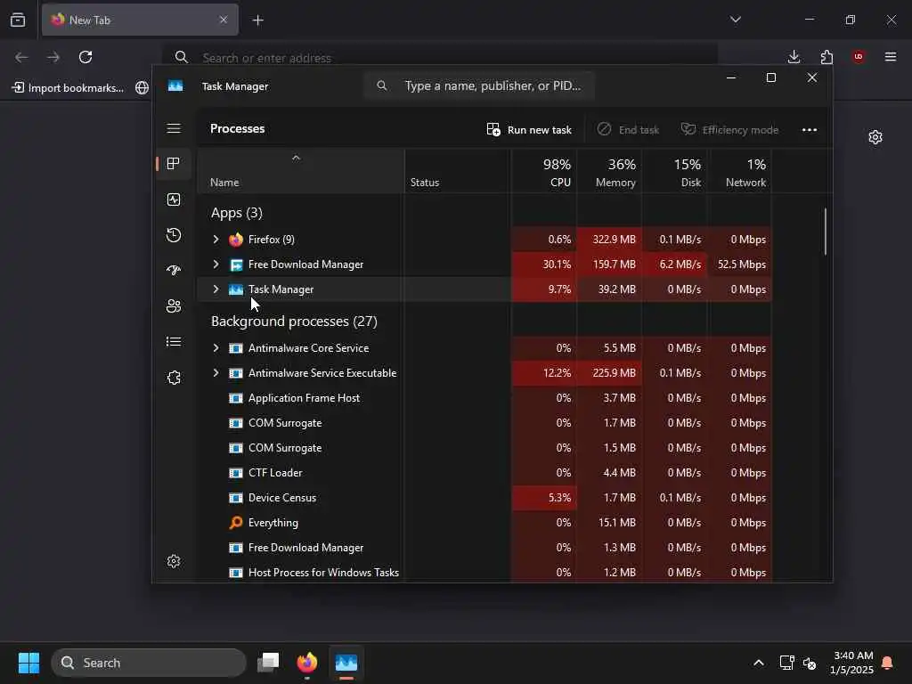Screen dimensions: 912x684
Task: Expand Antimalware Service Executable row
Action: pyautogui.click(x=216, y=373)
